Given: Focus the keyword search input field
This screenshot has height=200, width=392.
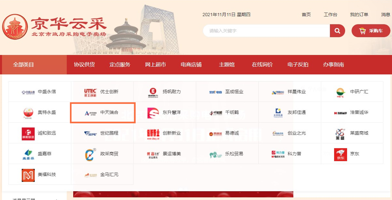Looking at the screenshot, I should point(266,31).
